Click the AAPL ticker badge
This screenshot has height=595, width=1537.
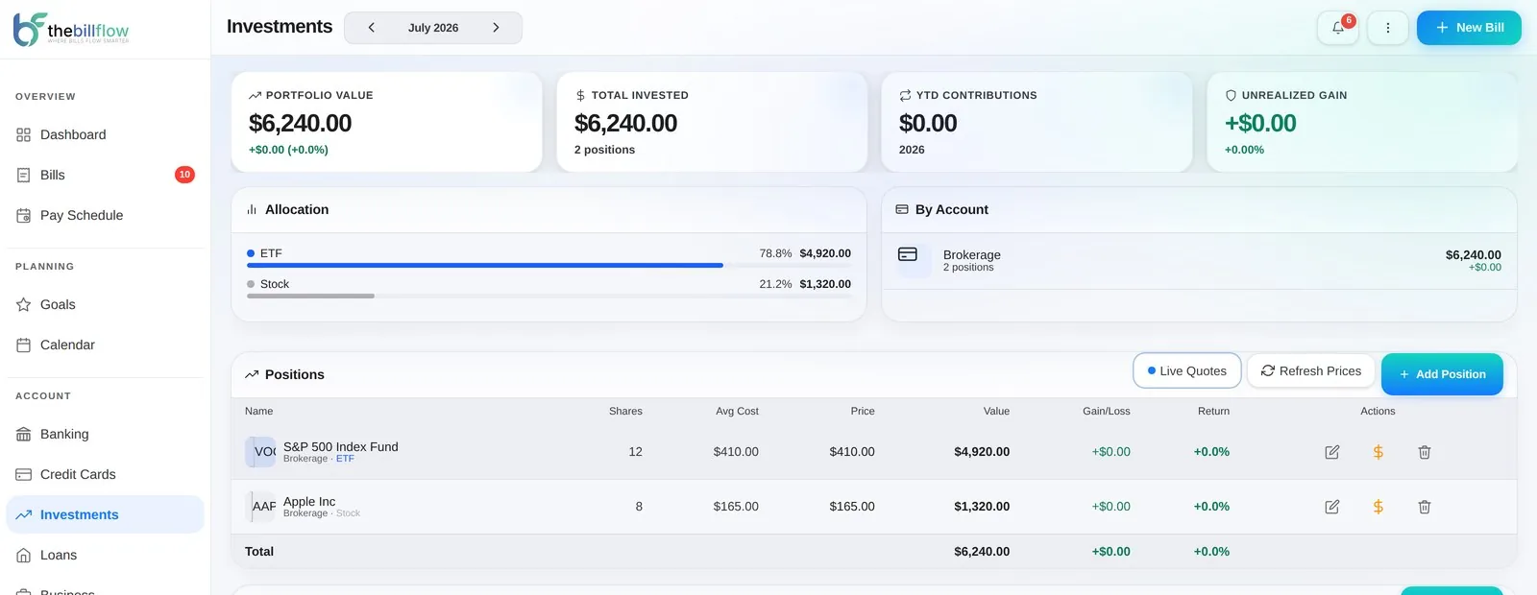(260, 507)
